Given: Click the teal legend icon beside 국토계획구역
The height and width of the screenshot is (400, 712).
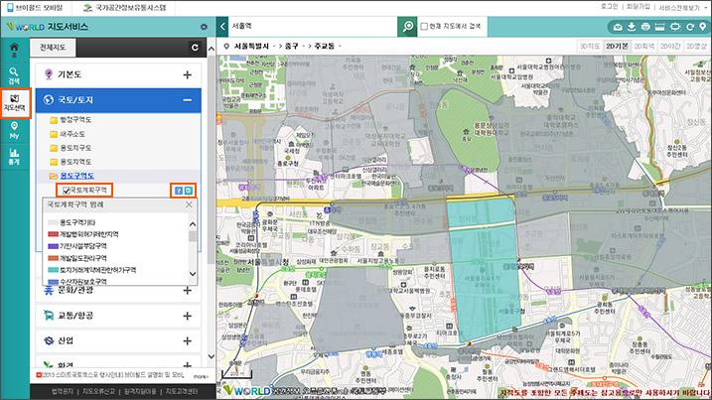Looking at the screenshot, I should pos(188,191).
